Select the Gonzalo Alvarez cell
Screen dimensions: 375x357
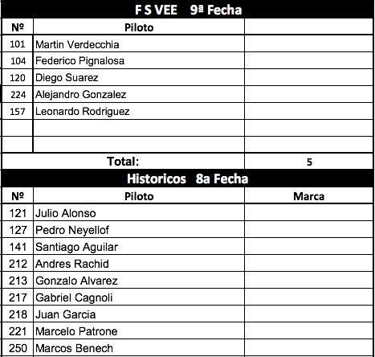click(139, 281)
